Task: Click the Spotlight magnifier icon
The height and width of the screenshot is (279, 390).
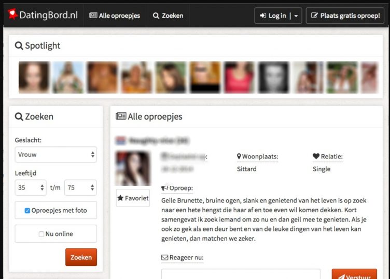Action: click(x=19, y=46)
